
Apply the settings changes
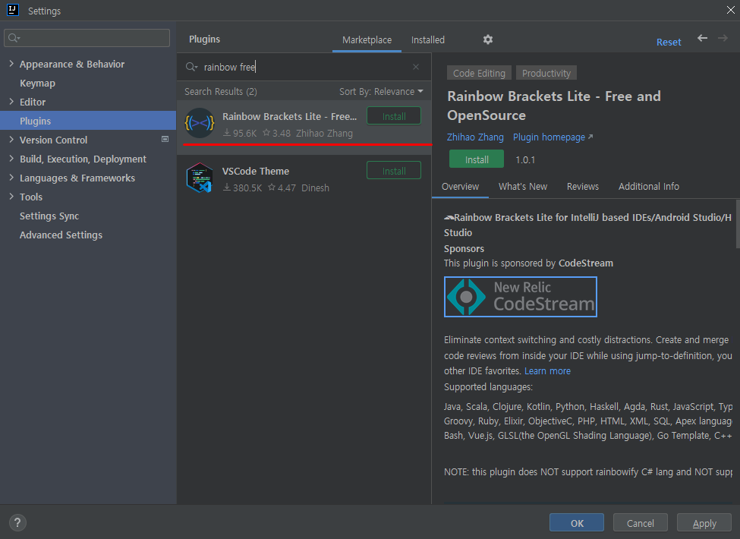704,523
